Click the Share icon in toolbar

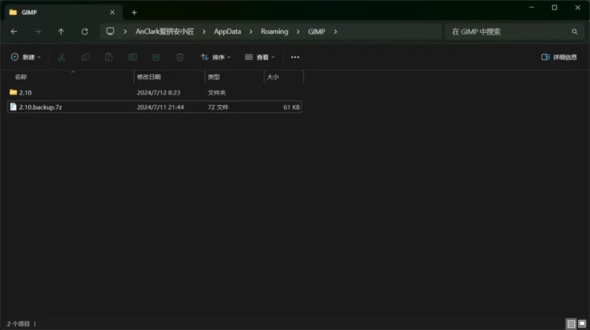[156, 57]
